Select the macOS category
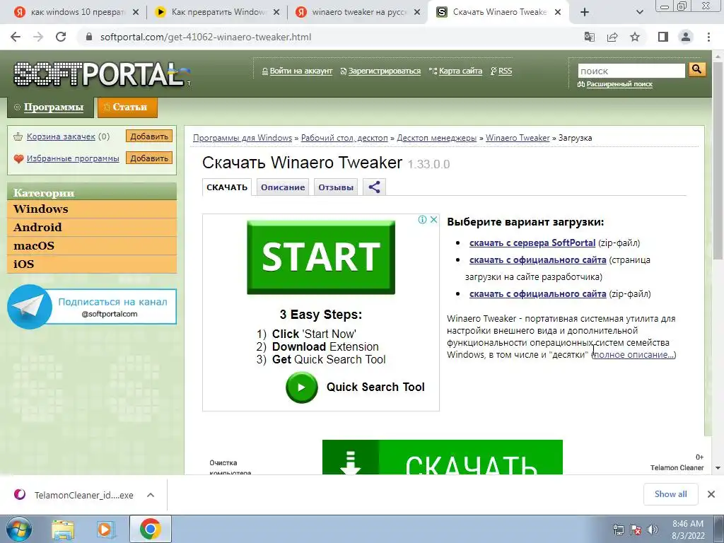 pyautogui.click(x=92, y=246)
